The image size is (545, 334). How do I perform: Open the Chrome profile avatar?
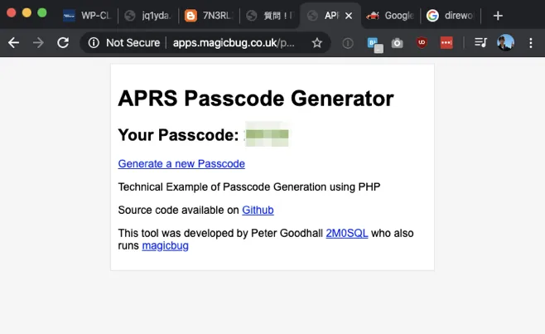tap(505, 42)
